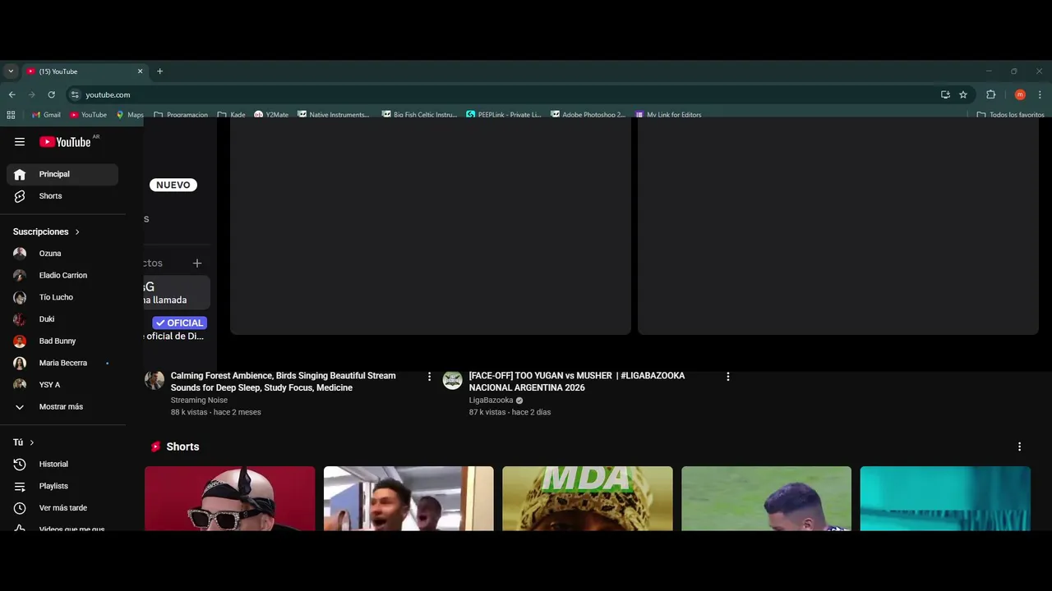Open the YouTube hamburger guide menu
Screen dimensions: 1052x591
tap(20, 142)
